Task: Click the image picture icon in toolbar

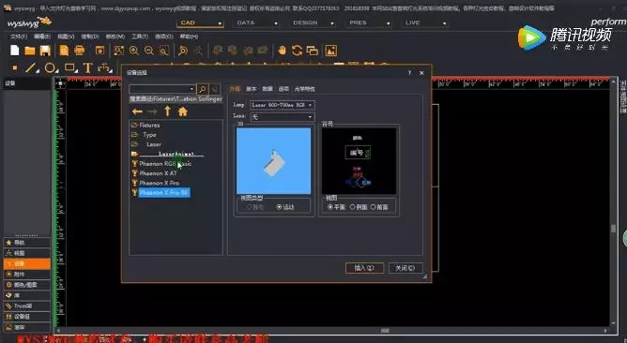Action: 330,51
